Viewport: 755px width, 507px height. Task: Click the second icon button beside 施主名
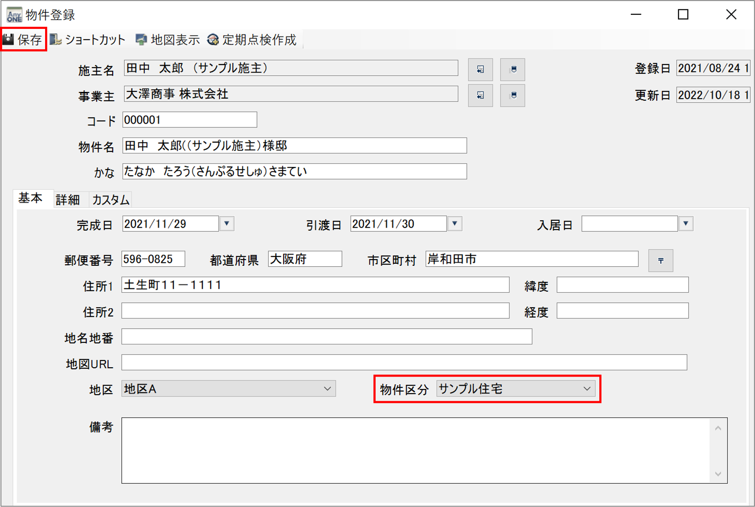click(513, 69)
